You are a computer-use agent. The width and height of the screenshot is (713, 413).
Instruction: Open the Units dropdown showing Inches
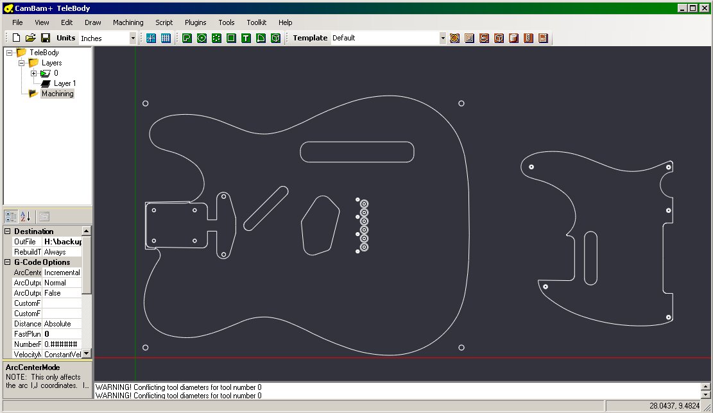tap(133, 38)
